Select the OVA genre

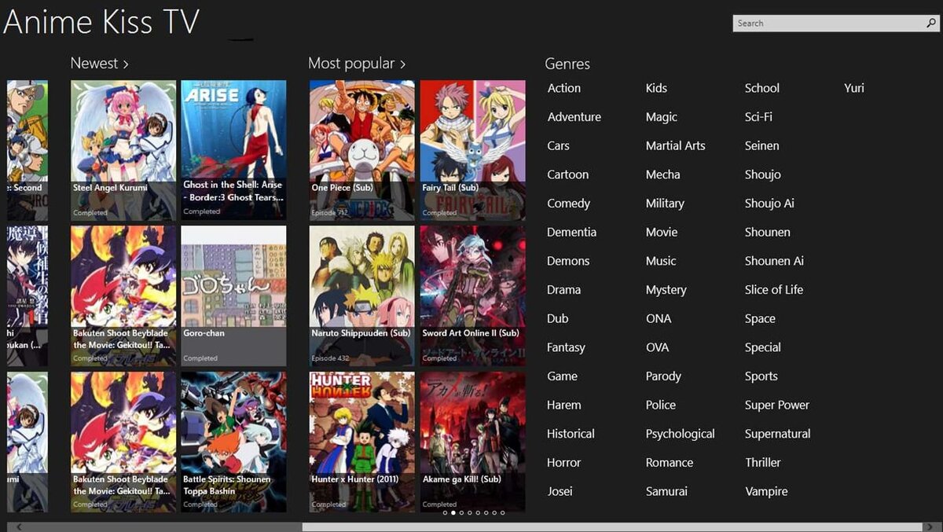tap(658, 347)
